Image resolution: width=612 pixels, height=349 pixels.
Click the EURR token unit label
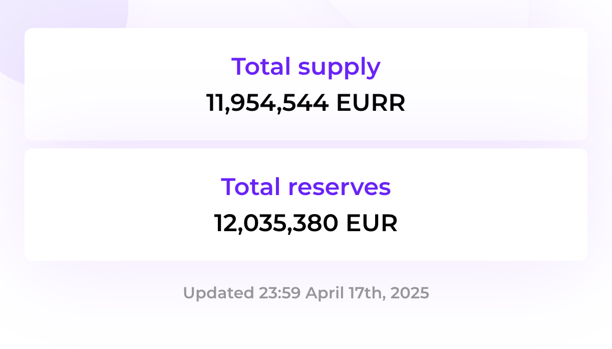coord(371,103)
